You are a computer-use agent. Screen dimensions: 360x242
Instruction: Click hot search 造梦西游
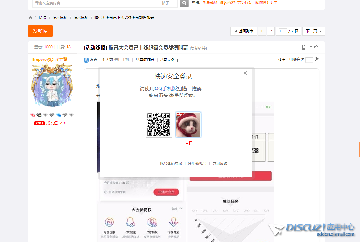pyautogui.click(x=227, y=3)
